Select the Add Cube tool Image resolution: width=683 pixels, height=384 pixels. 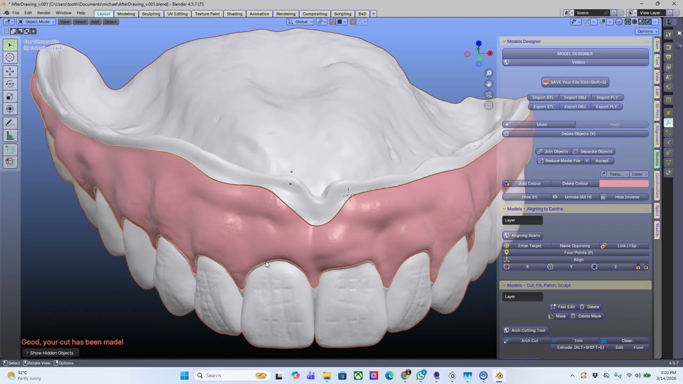10,150
